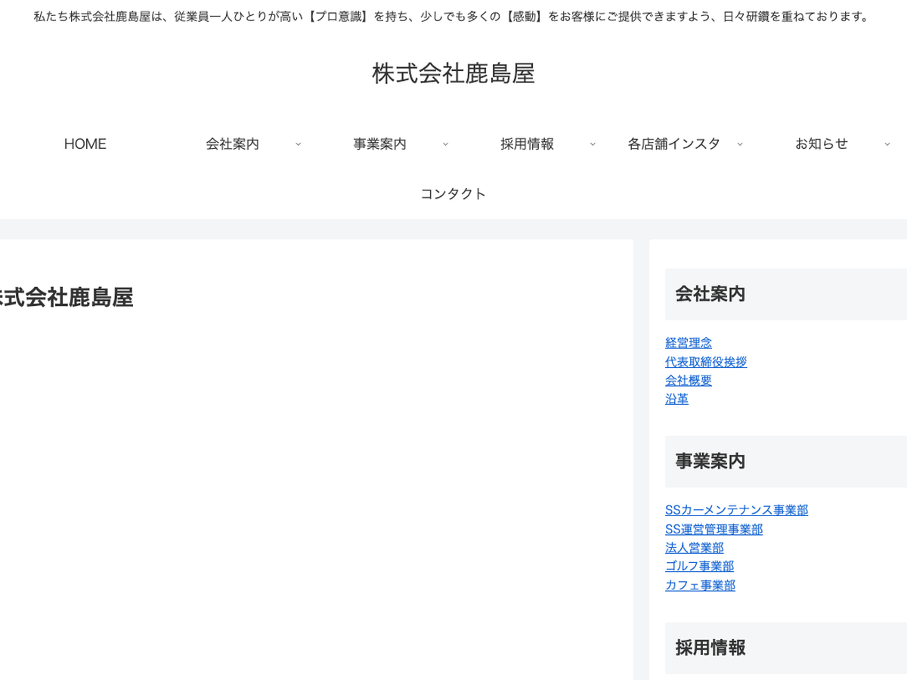Visit the ゴルフ事業部 sidebar link
The height and width of the screenshot is (680, 907).
[699, 566]
